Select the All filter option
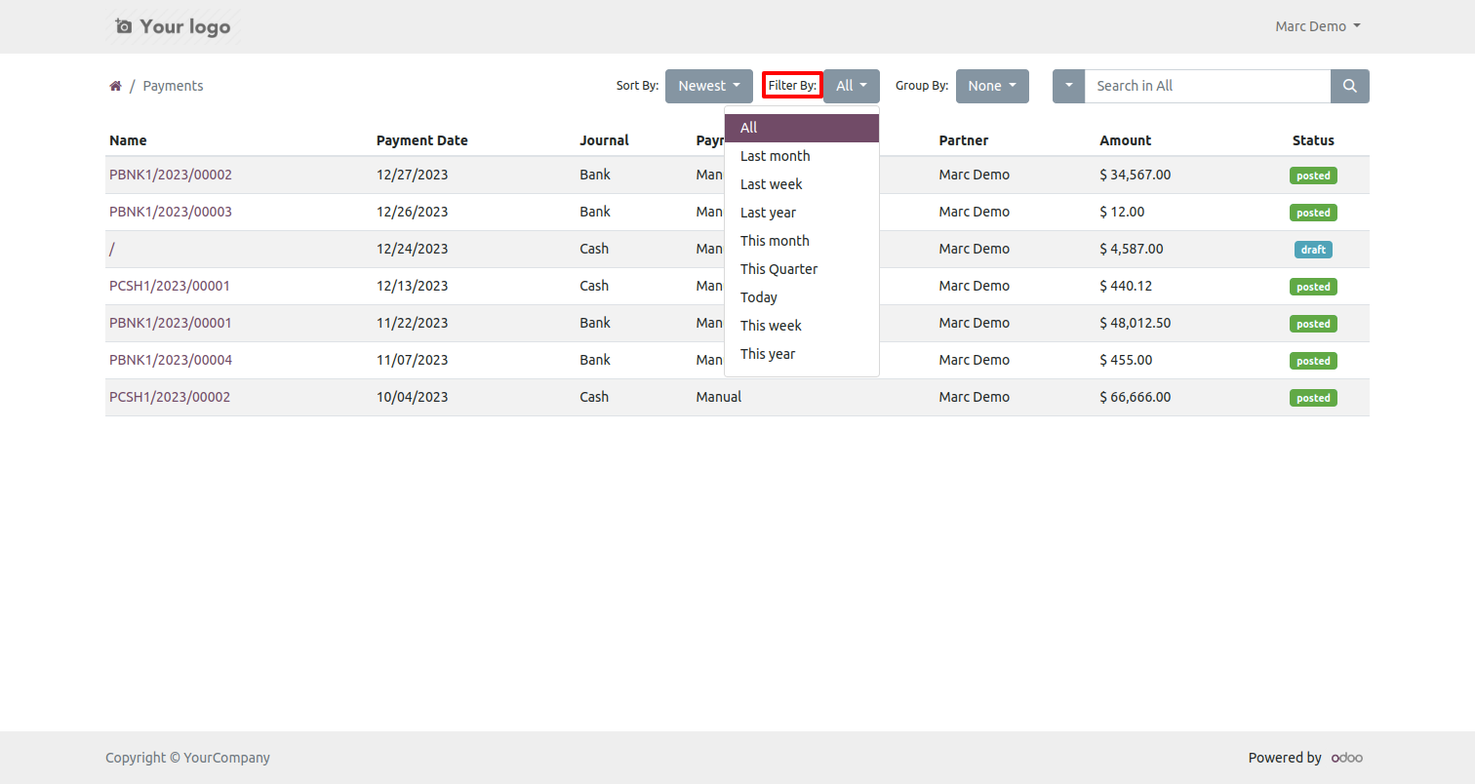This screenshot has width=1475, height=784. [802, 128]
